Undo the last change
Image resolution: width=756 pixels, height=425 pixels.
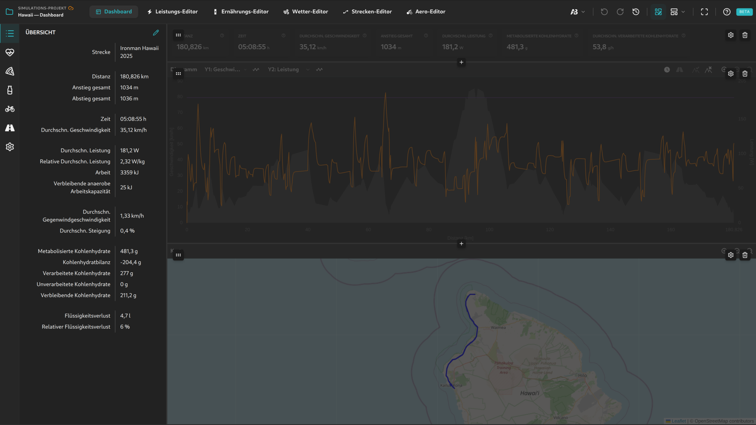(x=604, y=12)
